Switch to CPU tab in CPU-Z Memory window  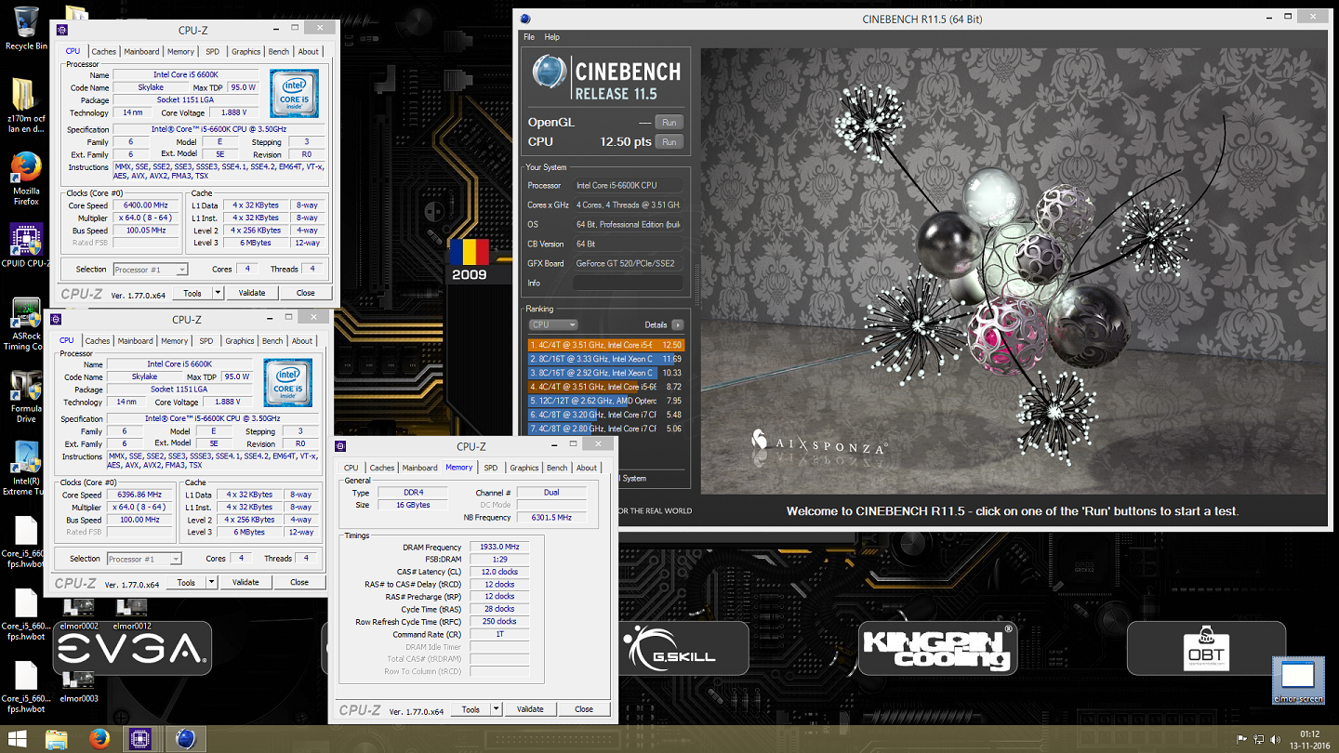[x=351, y=468]
